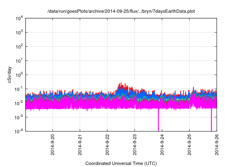Click the 2014-9-21 date tick label
The height and width of the screenshot is (167, 239).
coord(80,145)
